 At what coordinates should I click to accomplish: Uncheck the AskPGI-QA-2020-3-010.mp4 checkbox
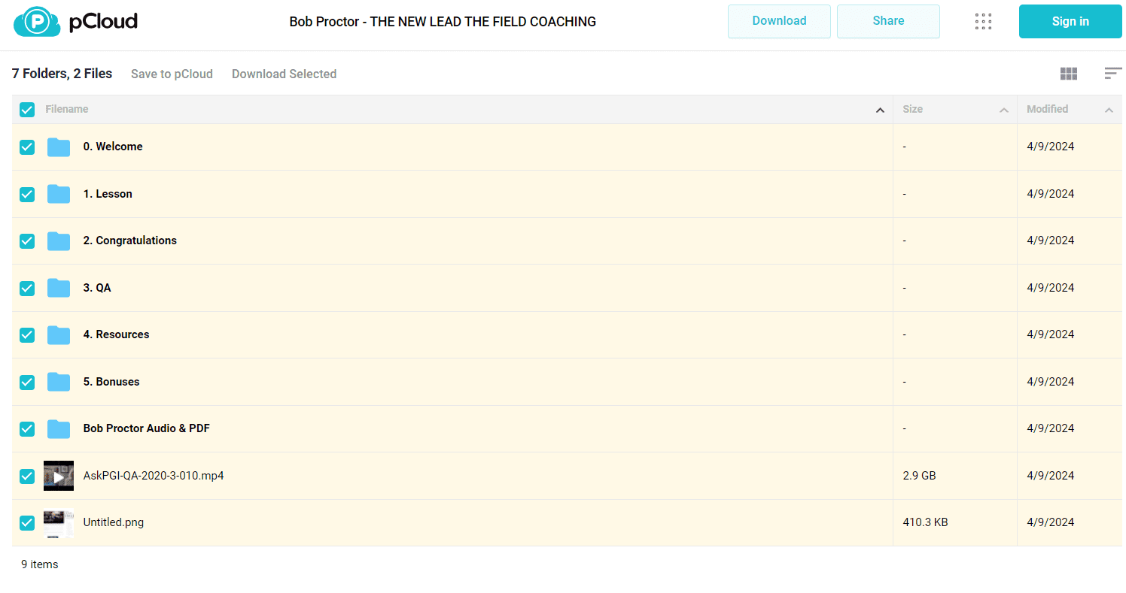(27, 476)
